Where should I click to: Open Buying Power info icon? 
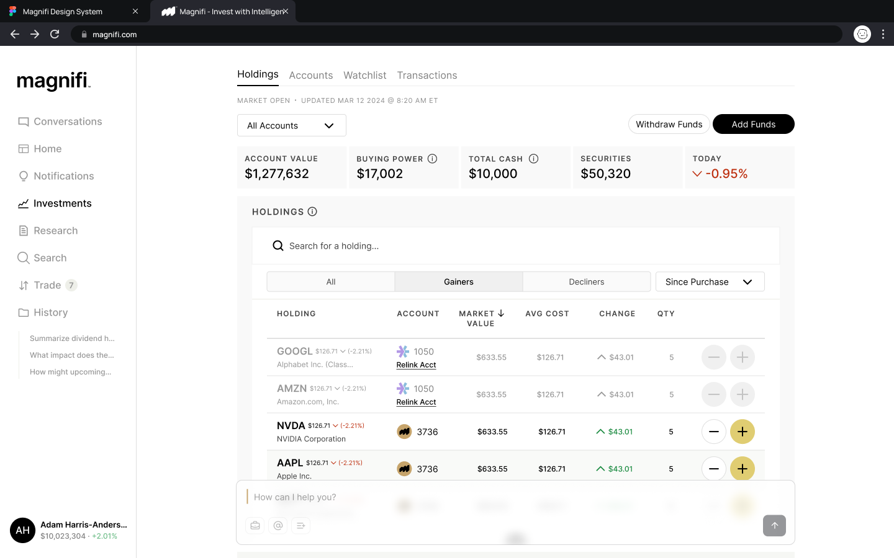click(x=433, y=159)
